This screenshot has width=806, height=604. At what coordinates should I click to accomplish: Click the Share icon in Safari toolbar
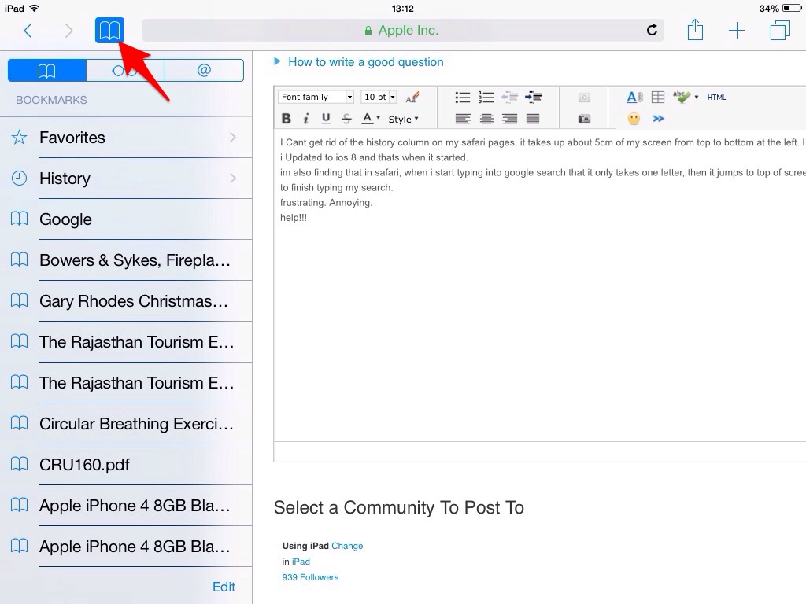[x=695, y=31]
